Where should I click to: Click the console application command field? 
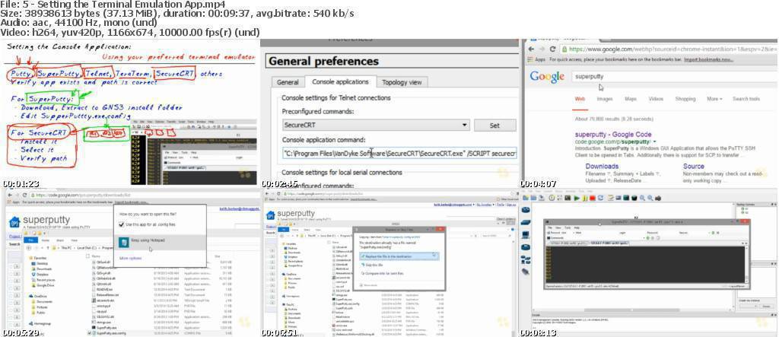pyautogui.click(x=399, y=154)
